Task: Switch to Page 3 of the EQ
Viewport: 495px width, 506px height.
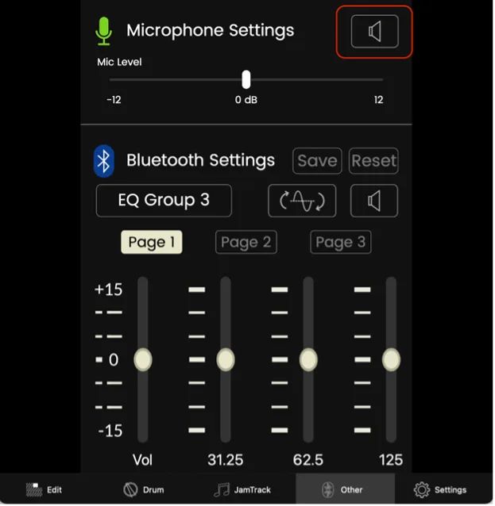Action: [342, 243]
